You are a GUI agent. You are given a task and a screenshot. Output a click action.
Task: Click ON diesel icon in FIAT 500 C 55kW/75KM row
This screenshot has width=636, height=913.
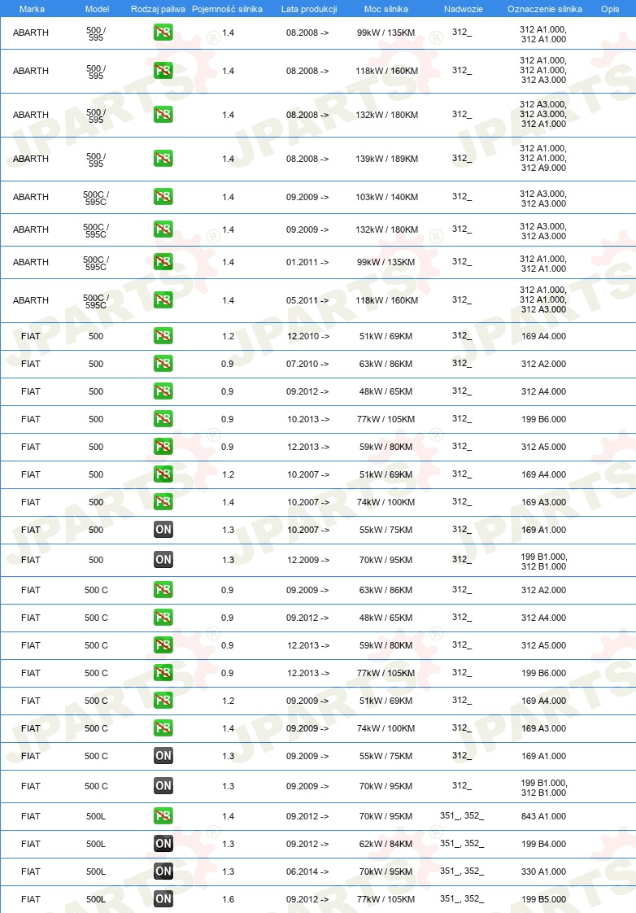tap(163, 756)
